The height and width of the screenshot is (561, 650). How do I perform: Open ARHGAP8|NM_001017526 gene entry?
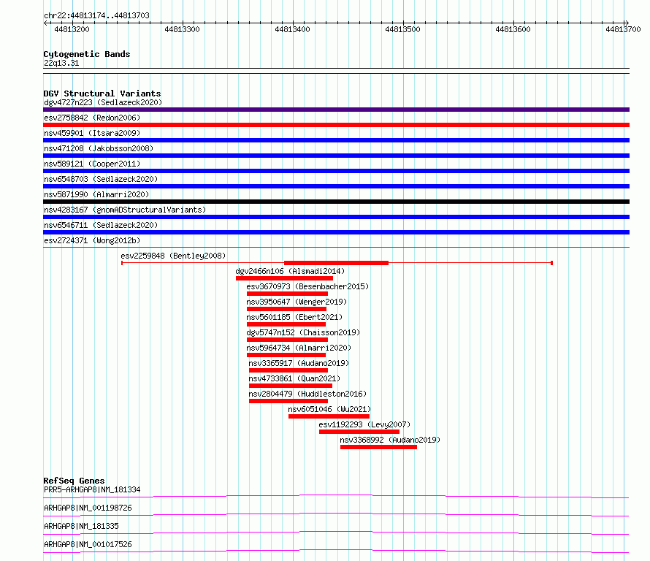pyautogui.click(x=88, y=544)
